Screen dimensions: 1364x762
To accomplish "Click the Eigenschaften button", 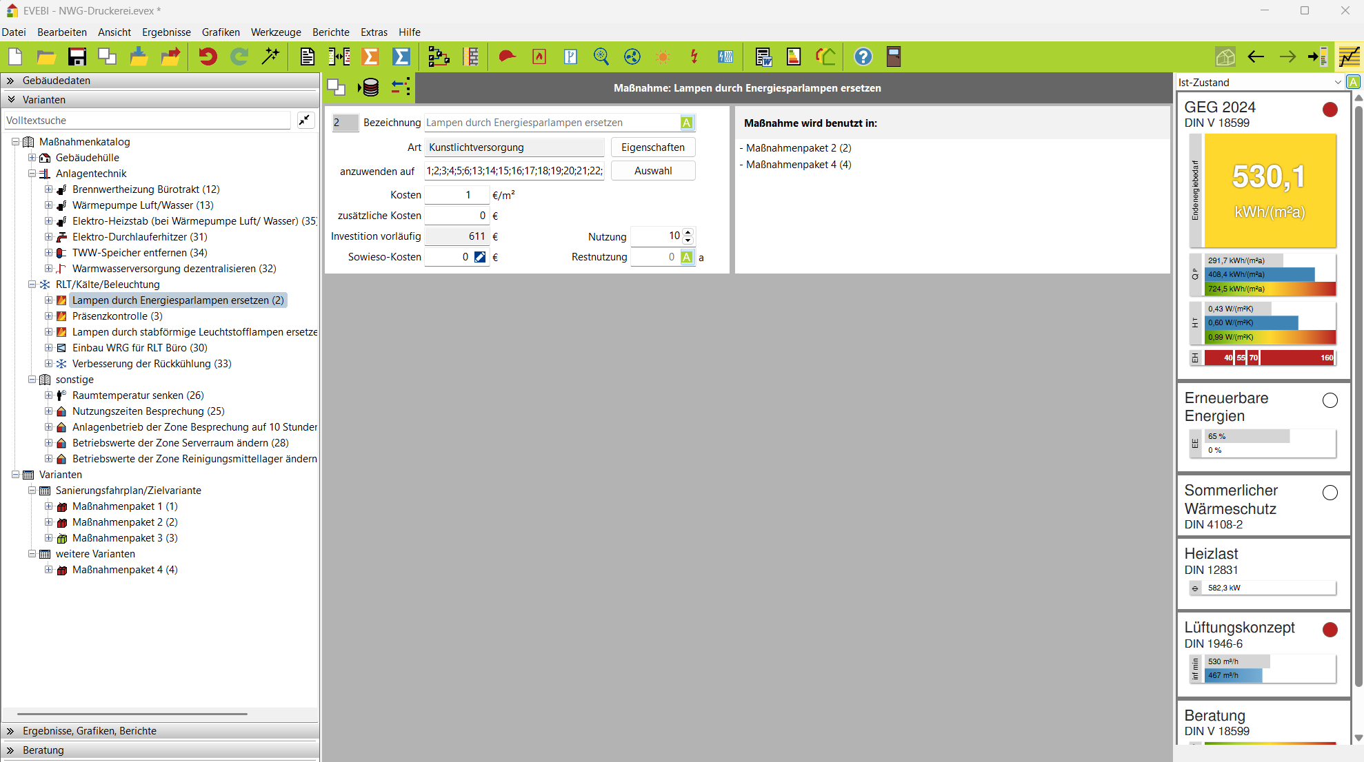I will (x=652, y=147).
